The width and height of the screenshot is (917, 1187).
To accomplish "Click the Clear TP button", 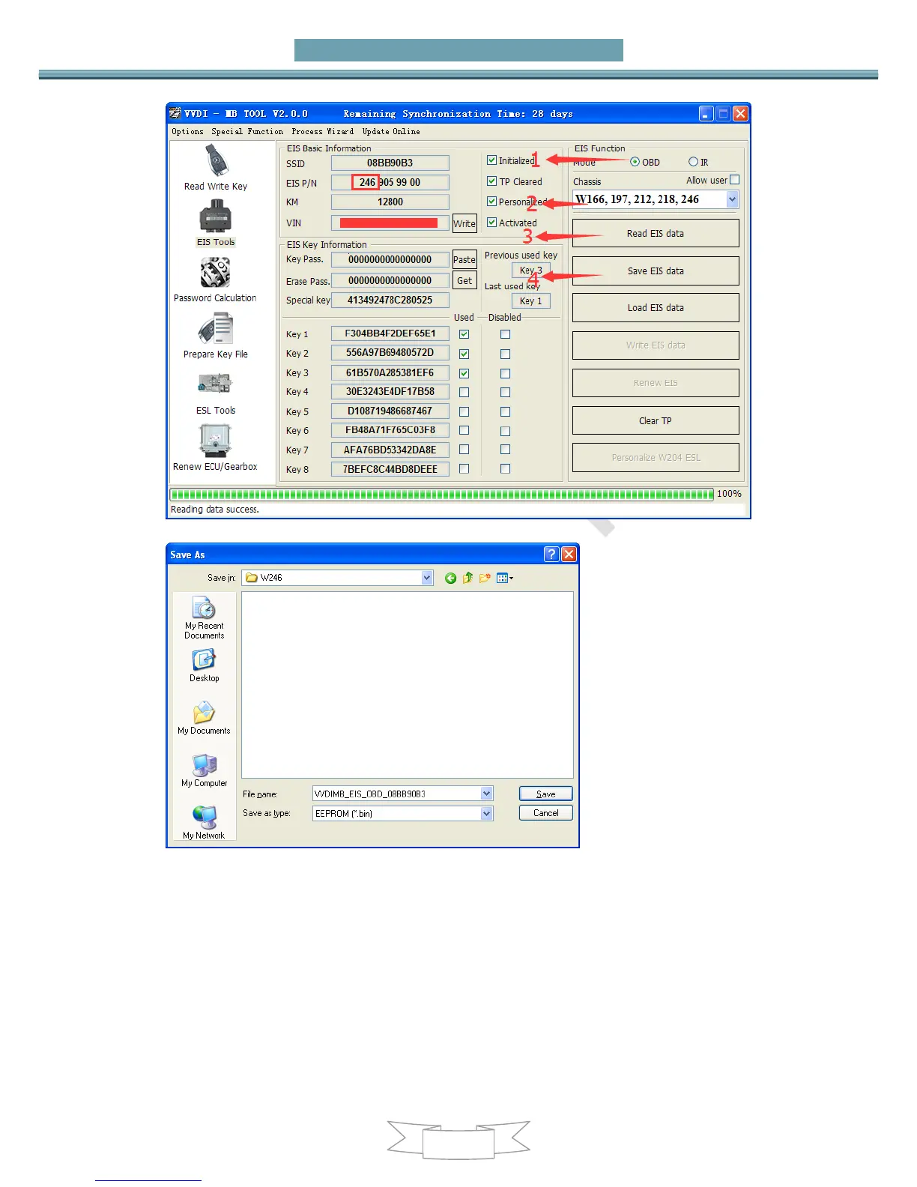I will coord(656,420).
